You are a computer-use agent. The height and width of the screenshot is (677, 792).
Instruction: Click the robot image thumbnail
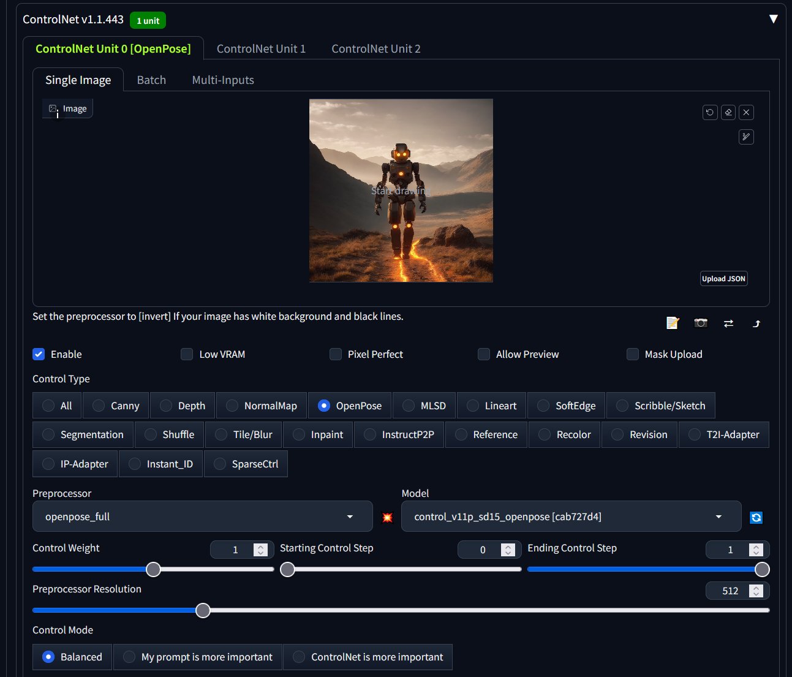click(401, 191)
